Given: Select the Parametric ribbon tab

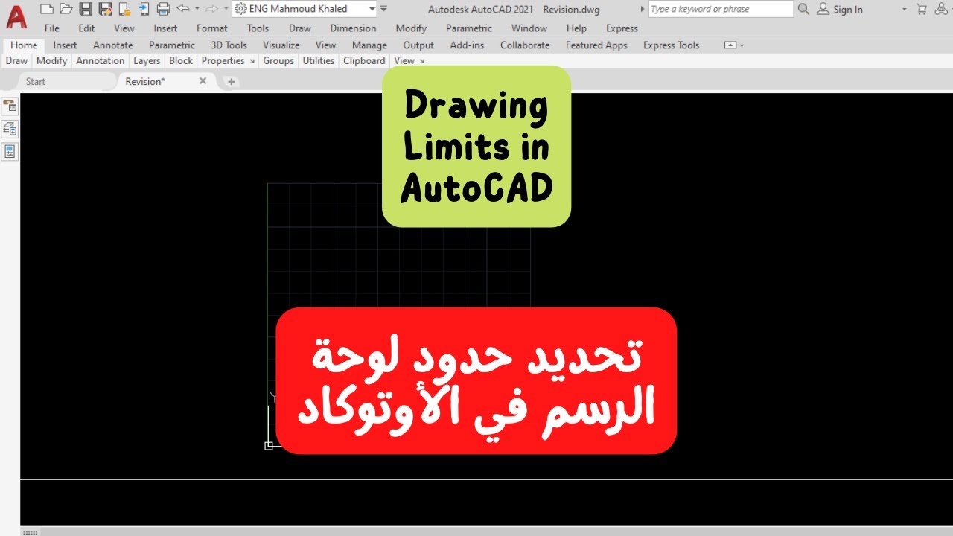Looking at the screenshot, I should pos(171,45).
